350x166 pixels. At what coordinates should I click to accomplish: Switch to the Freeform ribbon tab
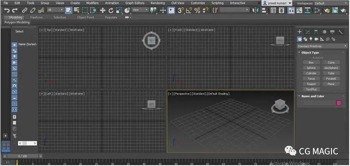point(37,18)
